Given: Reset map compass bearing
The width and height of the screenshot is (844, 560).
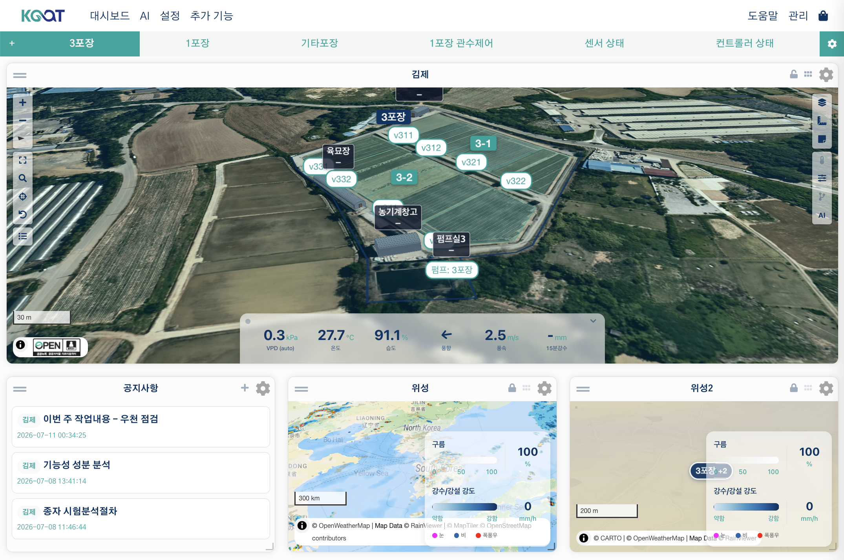Looking at the screenshot, I should 23,138.
